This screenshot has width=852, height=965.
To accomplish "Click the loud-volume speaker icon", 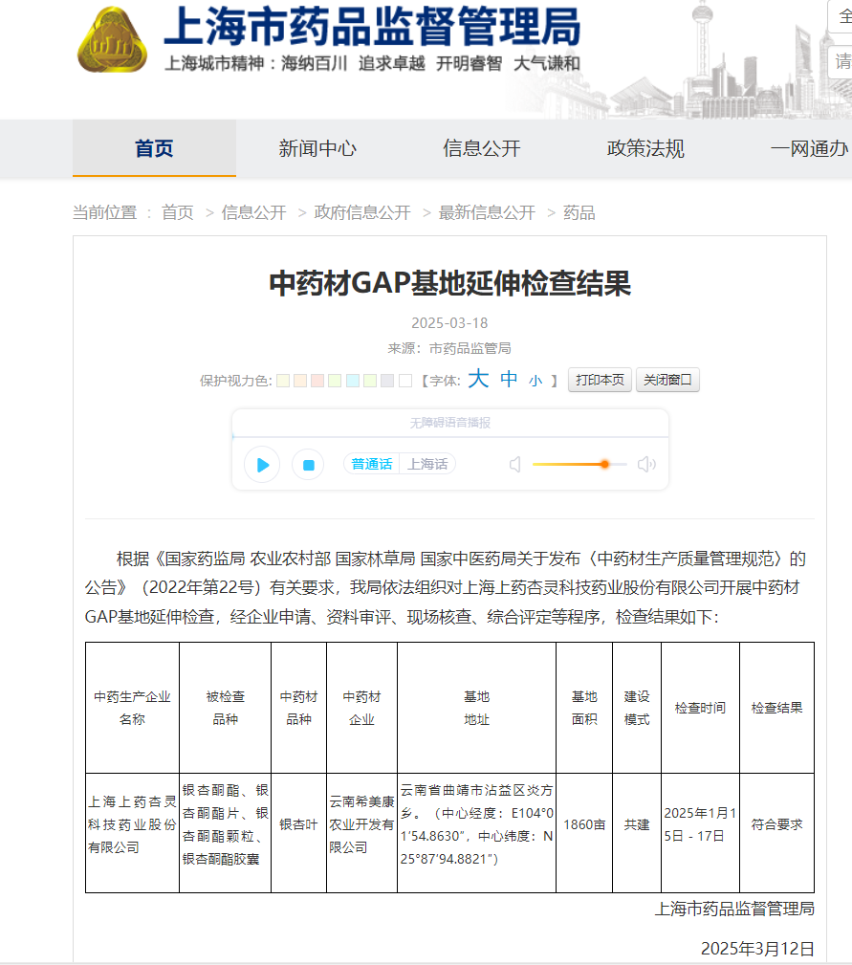I will (646, 465).
